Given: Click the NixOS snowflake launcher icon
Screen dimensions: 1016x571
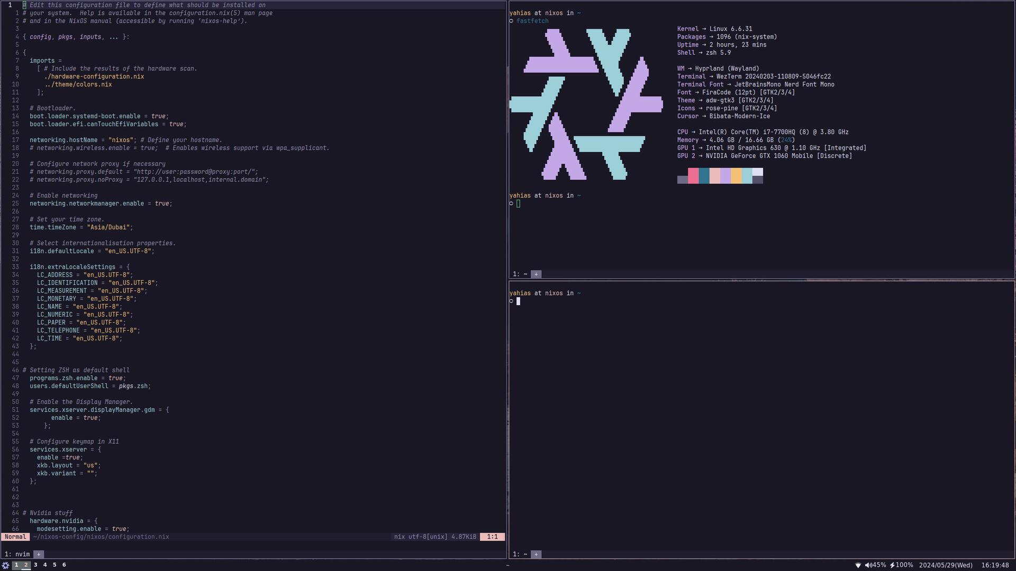Looking at the screenshot, I should pyautogui.click(x=5, y=565).
